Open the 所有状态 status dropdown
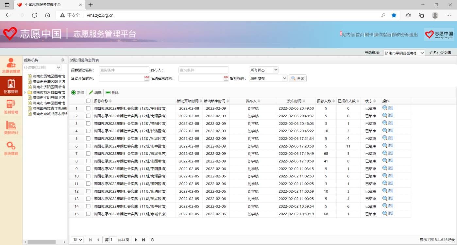The height and width of the screenshot is (245, 457). (x=264, y=70)
